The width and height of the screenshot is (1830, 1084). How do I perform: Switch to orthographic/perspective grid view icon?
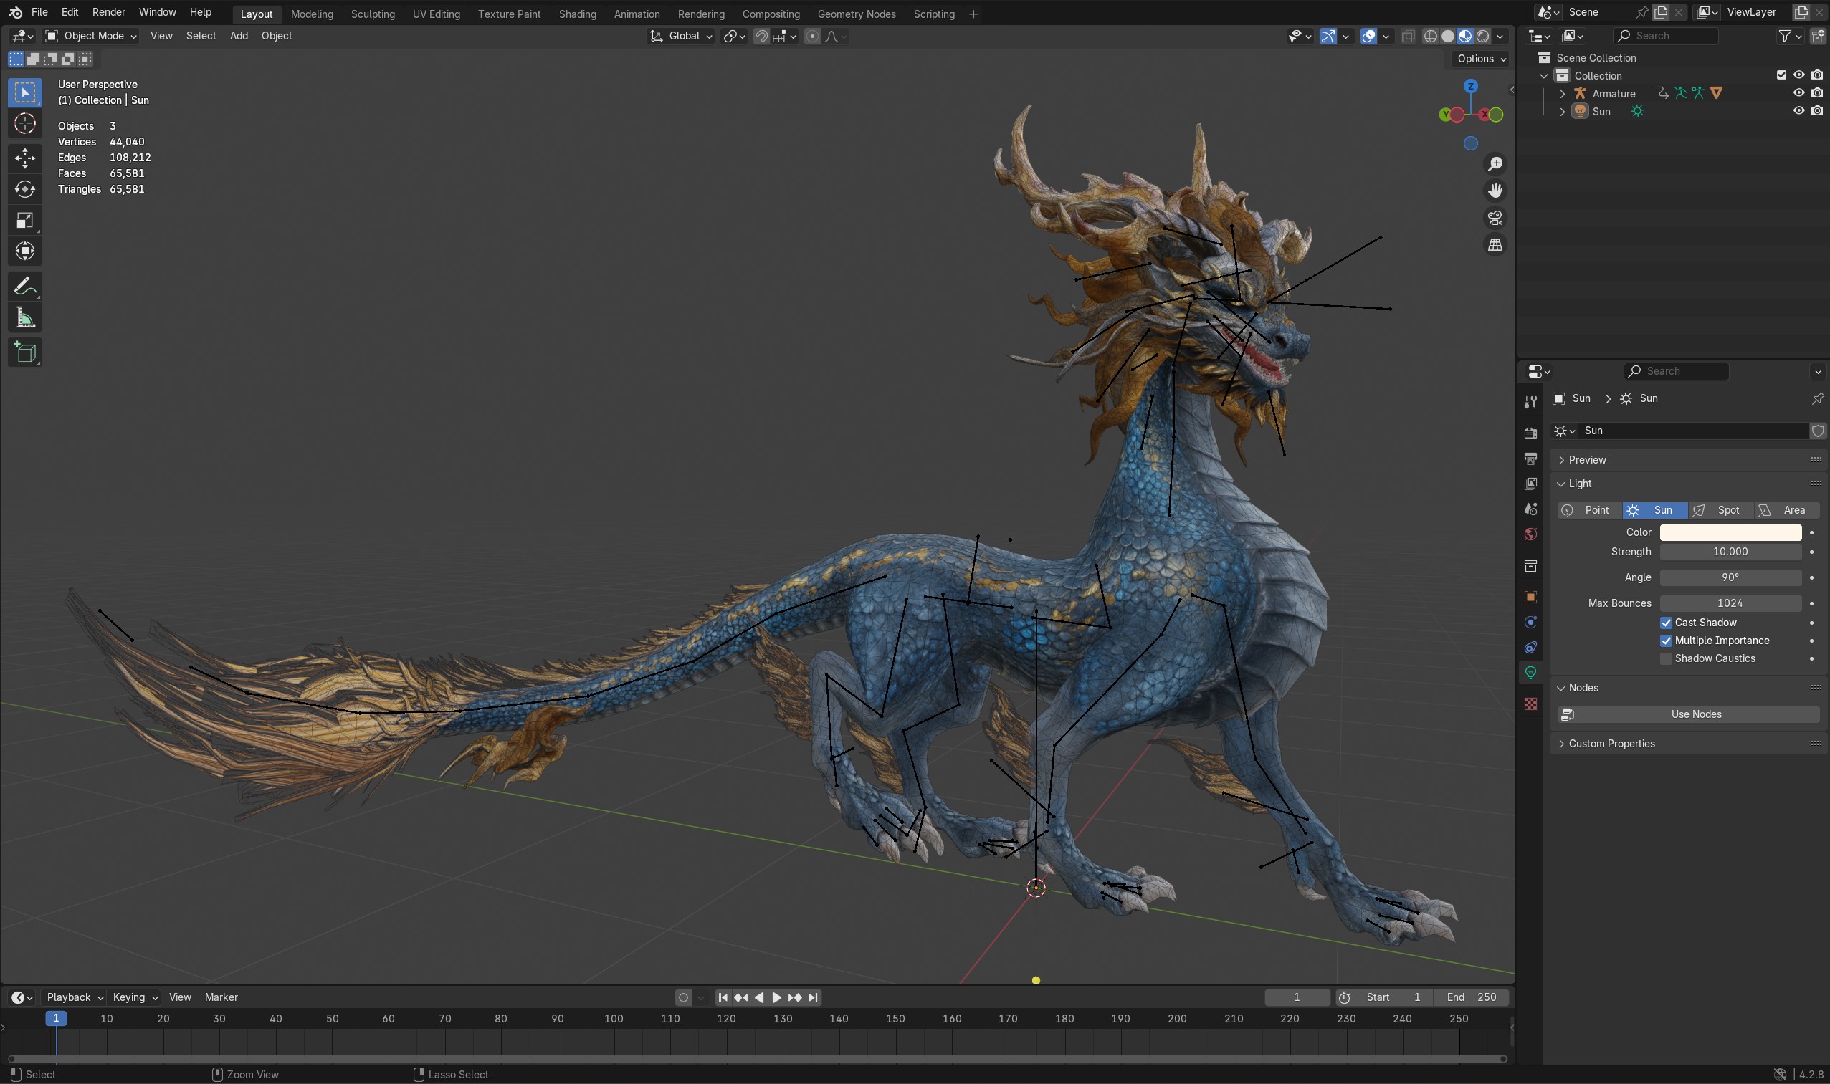[x=1495, y=246]
